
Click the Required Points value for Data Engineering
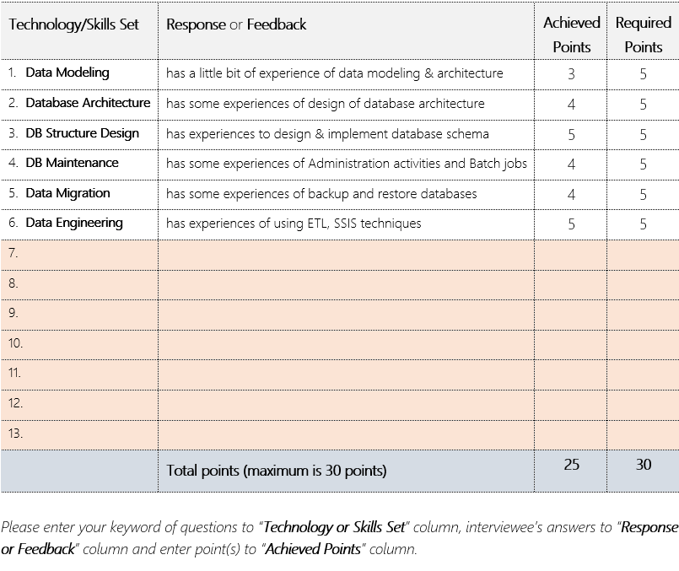643,224
